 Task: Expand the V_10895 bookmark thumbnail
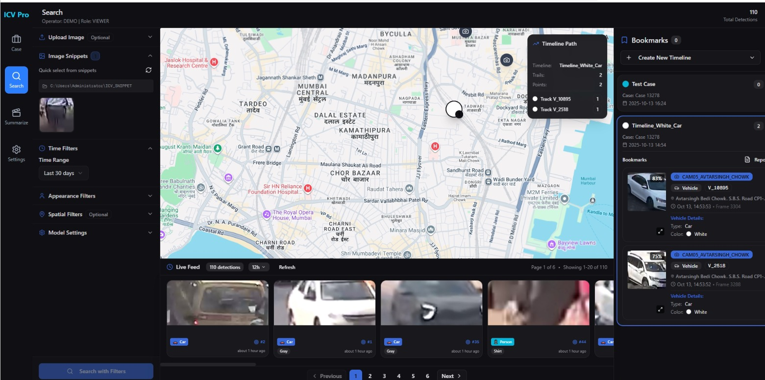pos(660,231)
